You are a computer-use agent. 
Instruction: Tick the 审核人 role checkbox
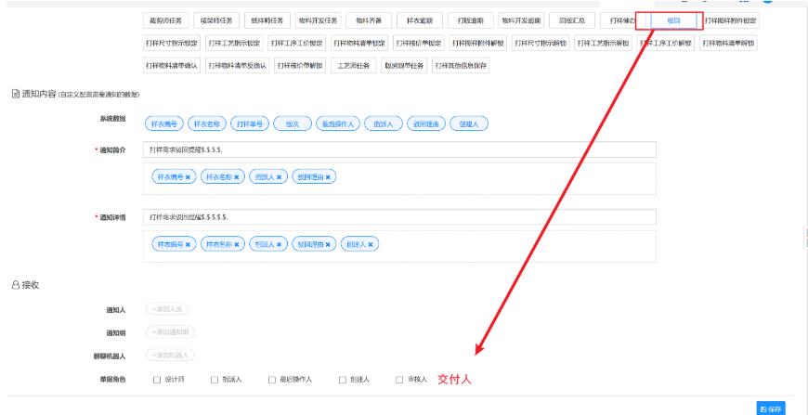click(399, 380)
